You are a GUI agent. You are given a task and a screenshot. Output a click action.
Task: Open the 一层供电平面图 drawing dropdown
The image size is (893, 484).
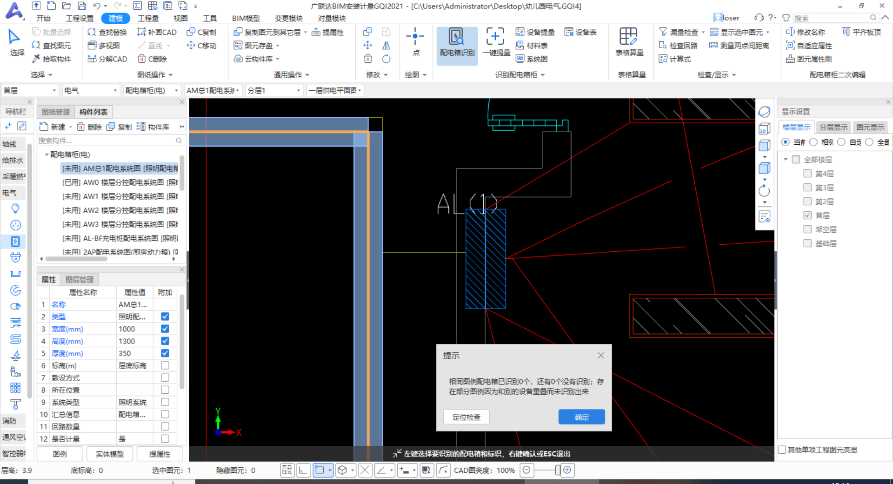click(x=335, y=90)
